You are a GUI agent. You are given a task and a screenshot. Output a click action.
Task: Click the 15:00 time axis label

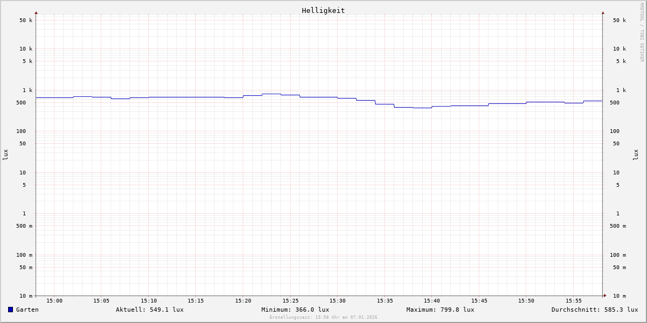(x=54, y=301)
